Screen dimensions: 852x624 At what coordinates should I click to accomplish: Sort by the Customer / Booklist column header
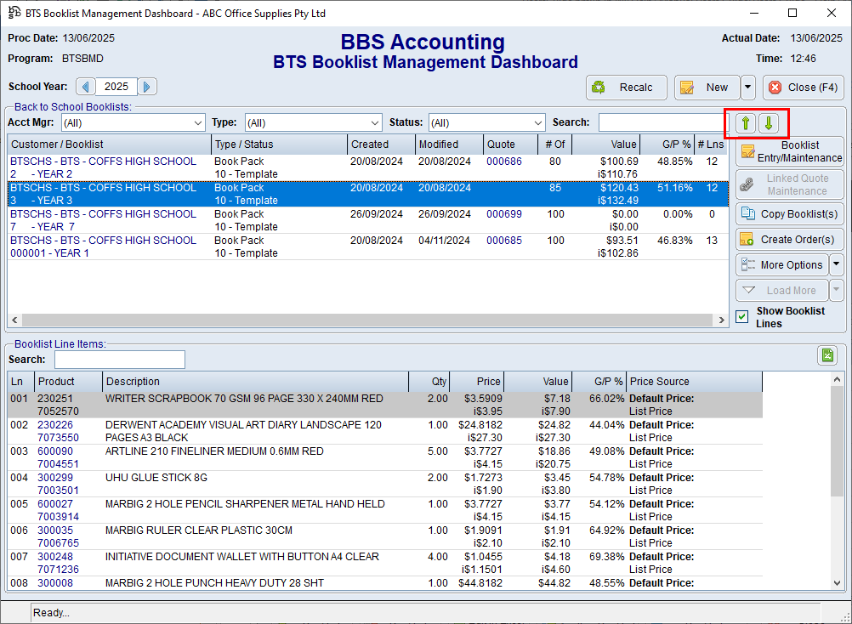click(x=109, y=145)
